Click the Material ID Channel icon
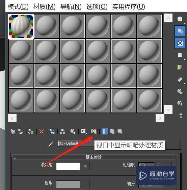The image size is (187, 190). (x=84, y=131)
